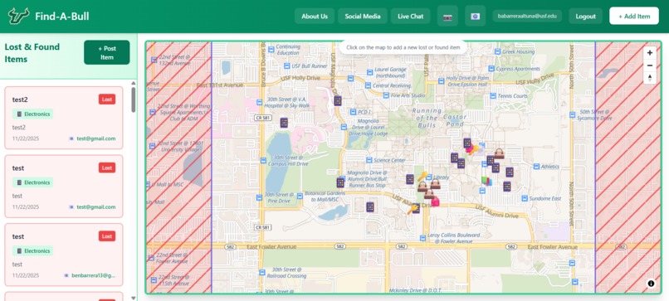Click the babarreraaltuna@usf.edu account label
This screenshot has height=301, width=669.
pos(527,17)
